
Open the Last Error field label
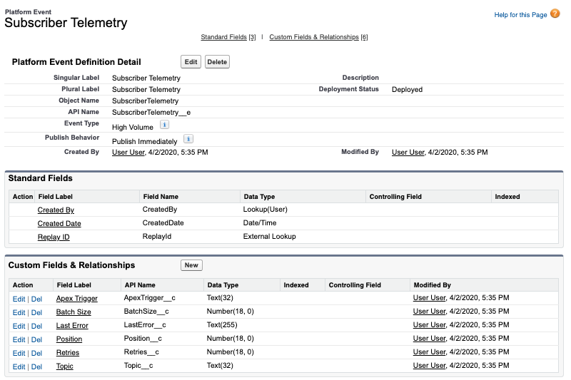pos(72,326)
